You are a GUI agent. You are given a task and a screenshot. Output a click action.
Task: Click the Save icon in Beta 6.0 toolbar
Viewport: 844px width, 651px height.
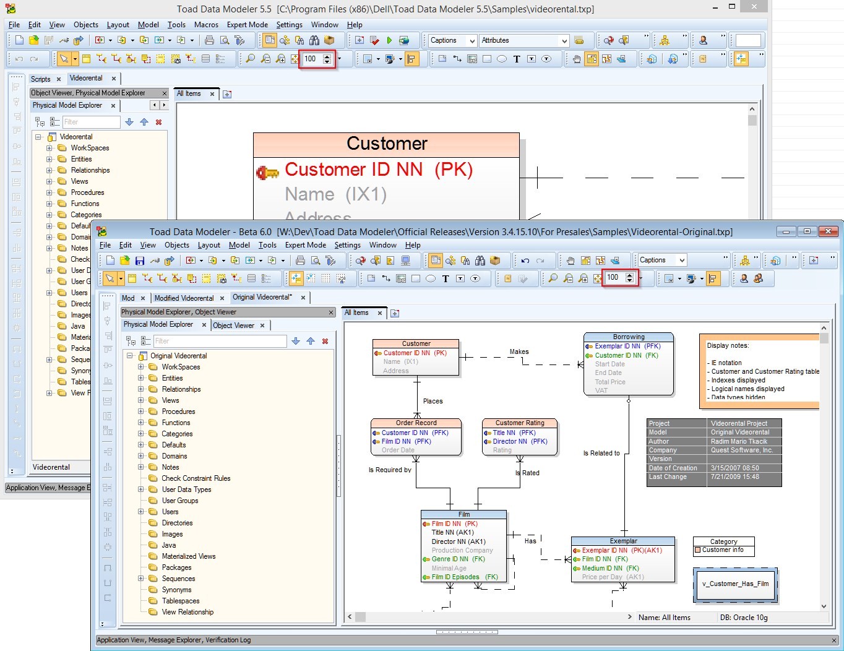[x=140, y=261]
